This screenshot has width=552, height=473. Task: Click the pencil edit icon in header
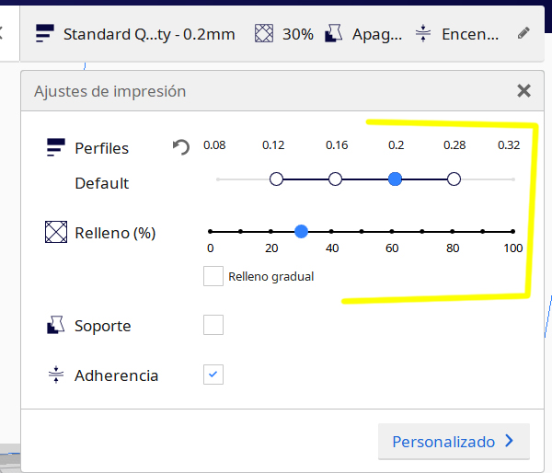click(523, 33)
